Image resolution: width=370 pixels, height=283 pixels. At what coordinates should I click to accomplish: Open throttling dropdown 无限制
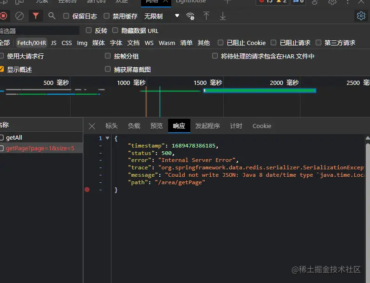(162, 16)
